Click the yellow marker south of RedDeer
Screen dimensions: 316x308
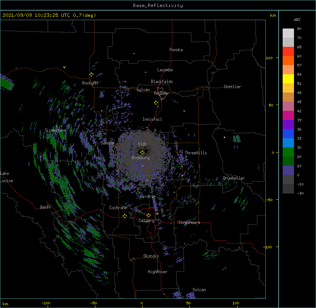(x=156, y=102)
